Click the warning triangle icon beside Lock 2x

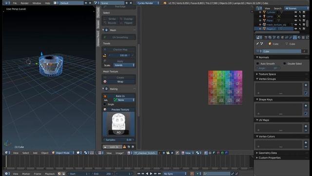point(125,147)
